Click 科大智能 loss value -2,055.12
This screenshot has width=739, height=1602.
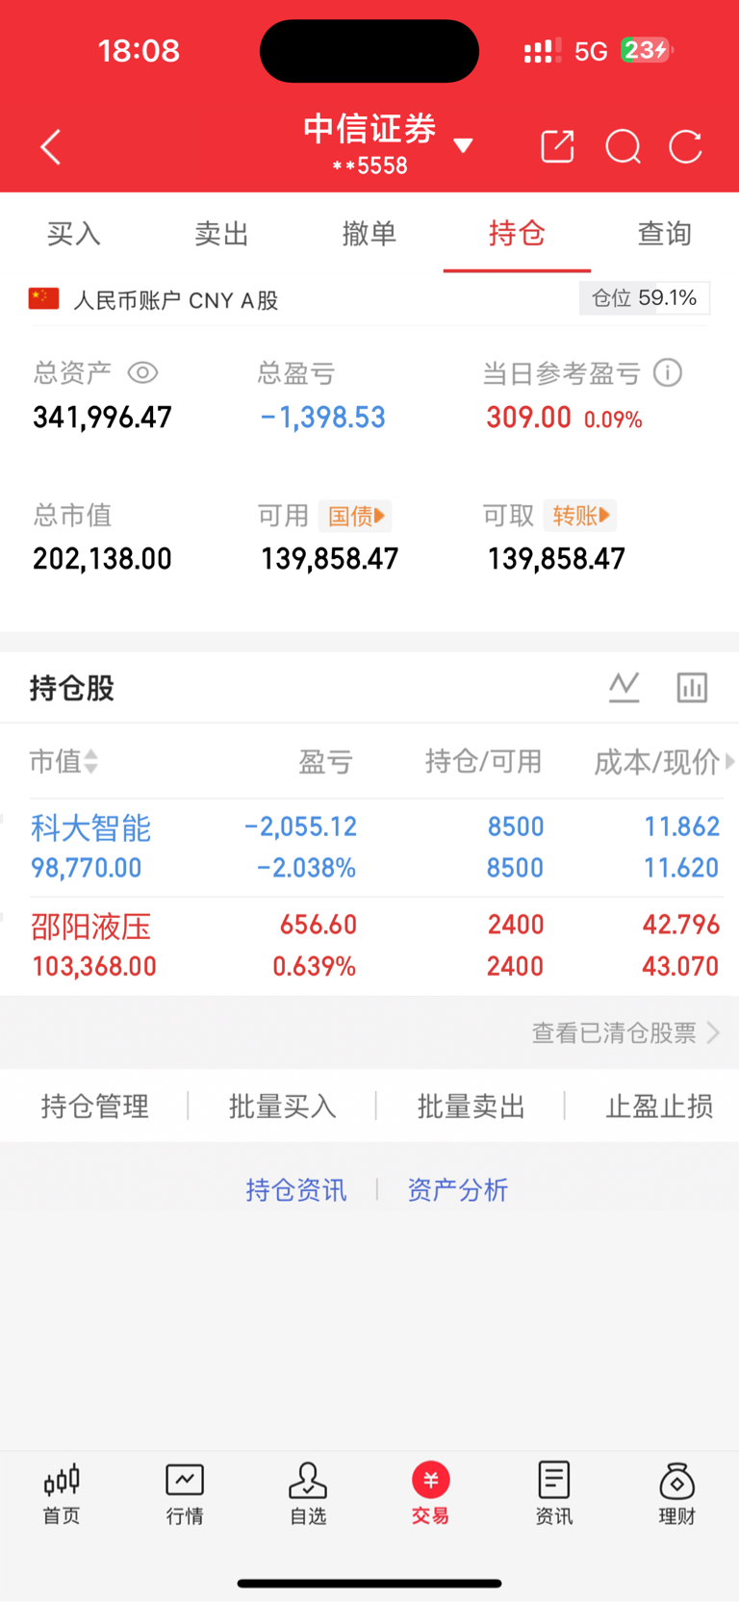tap(300, 826)
